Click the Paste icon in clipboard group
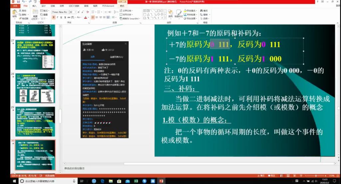The width and height of the screenshot is (341, 184). [15, 13]
